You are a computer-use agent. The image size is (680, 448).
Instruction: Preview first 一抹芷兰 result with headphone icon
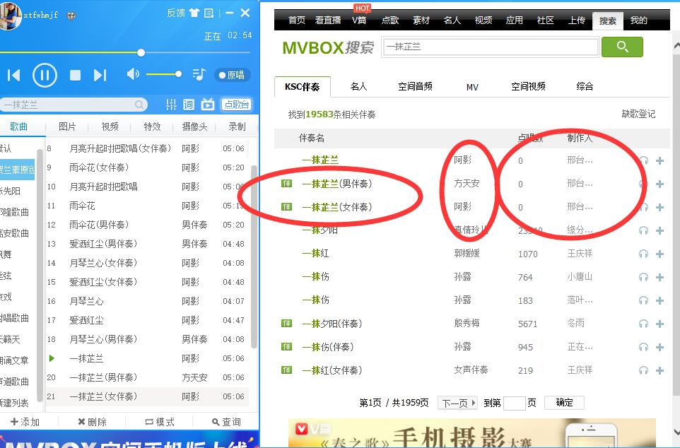pyautogui.click(x=643, y=161)
